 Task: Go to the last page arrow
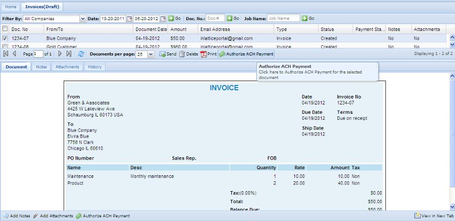69,54
